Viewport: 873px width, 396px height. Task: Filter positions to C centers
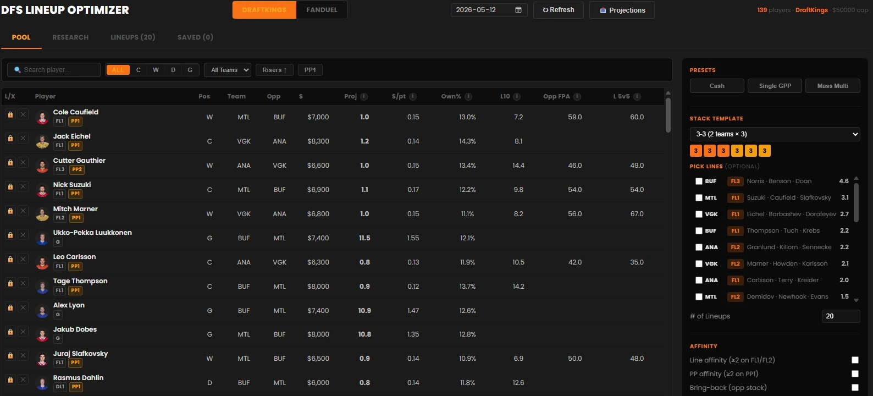pos(139,70)
